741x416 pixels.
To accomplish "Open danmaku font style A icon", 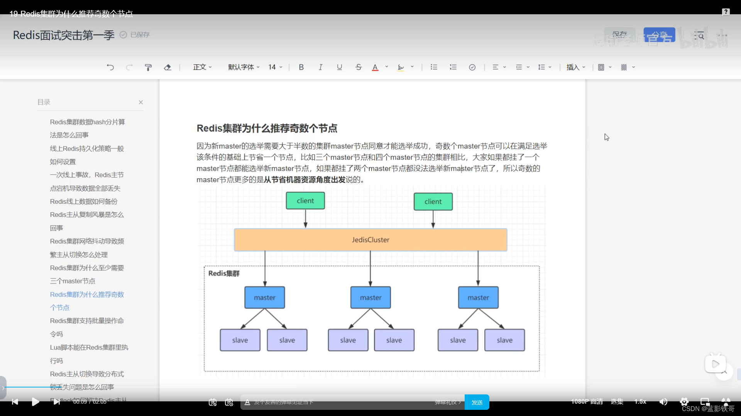I will [x=247, y=402].
